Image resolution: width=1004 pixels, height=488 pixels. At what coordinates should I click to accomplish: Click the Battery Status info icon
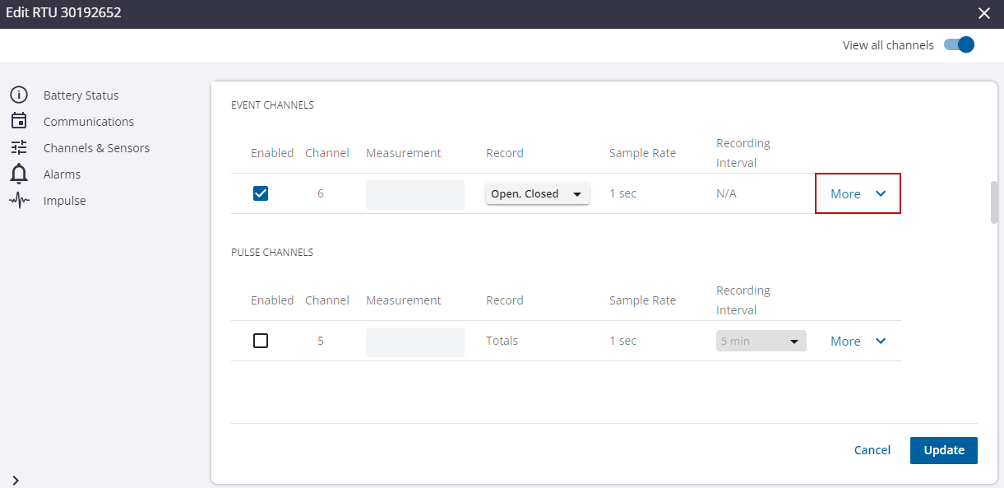pos(19,95)
